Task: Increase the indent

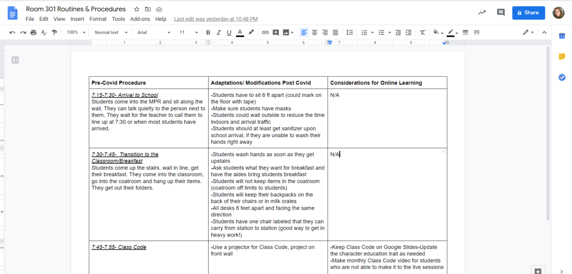Action: pyautogui.click(x=409, y=32)
